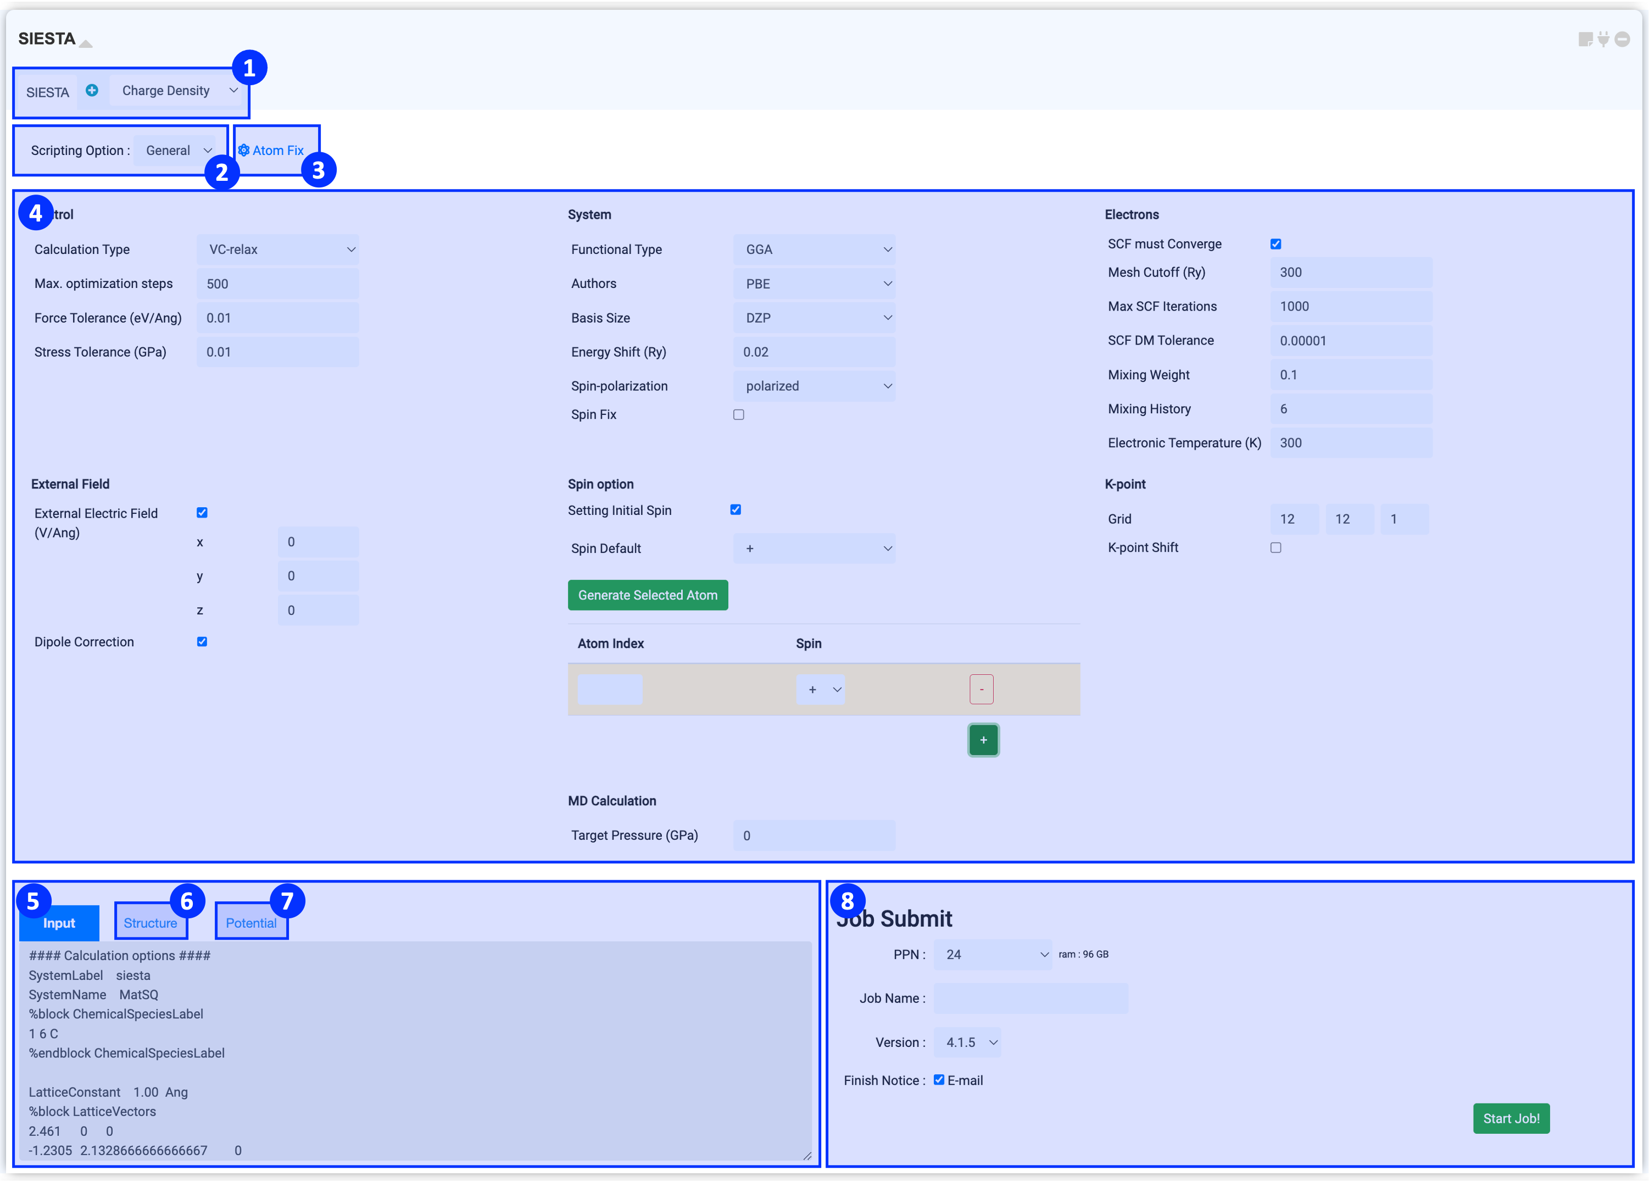Click the blue plus icon beside SIESTA
Viewport: 1649px width, 1181px height.
[x=92, y=90]
